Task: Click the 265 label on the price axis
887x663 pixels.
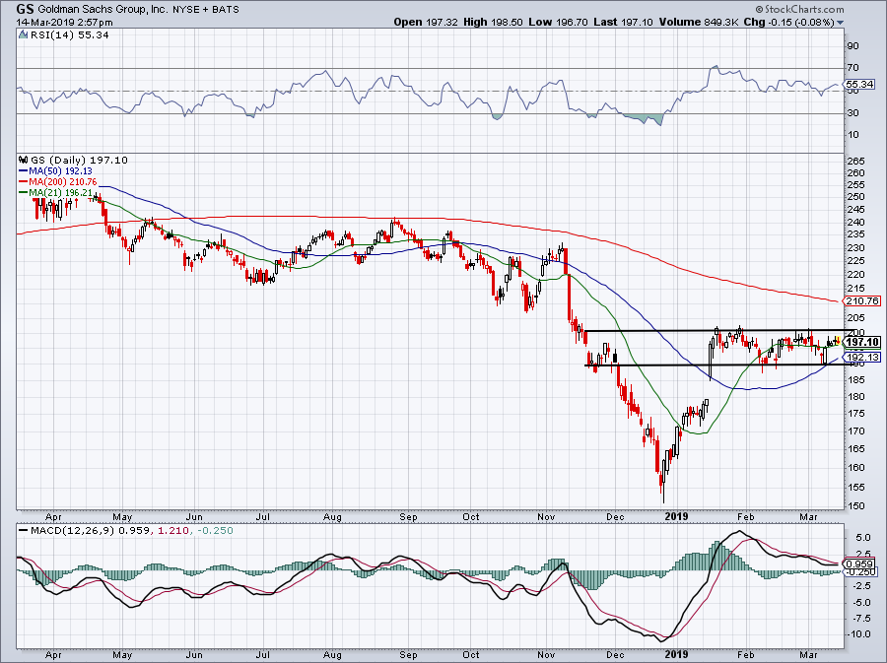Action: [x=855, y=162]
